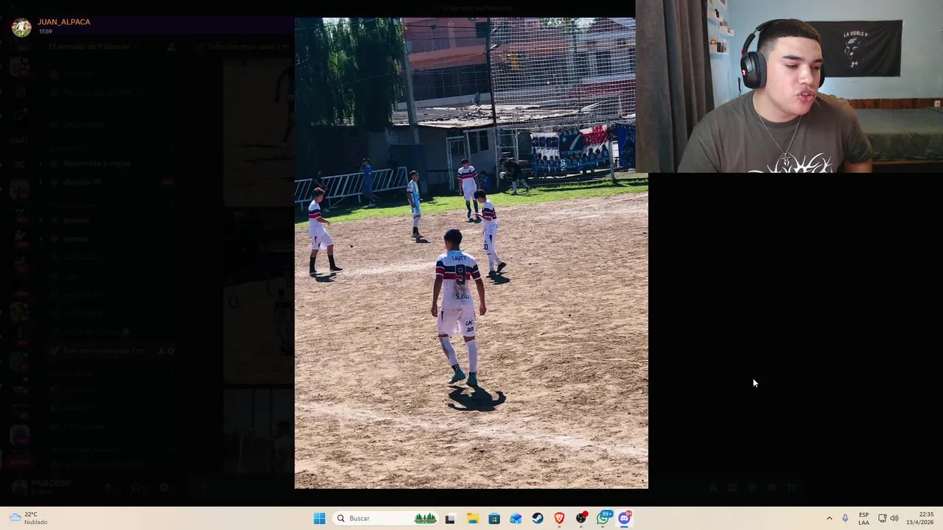
Task: Open the 22°C Nublado weather widget
Action: 28,518
